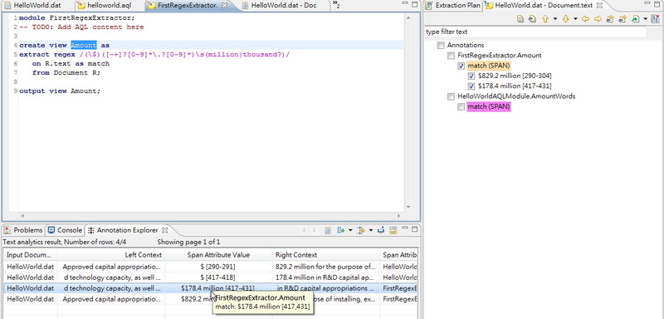Toggle the Annotations checkbox
The height and width of the screenshot is (319, 664).
(x=441, y=45)
